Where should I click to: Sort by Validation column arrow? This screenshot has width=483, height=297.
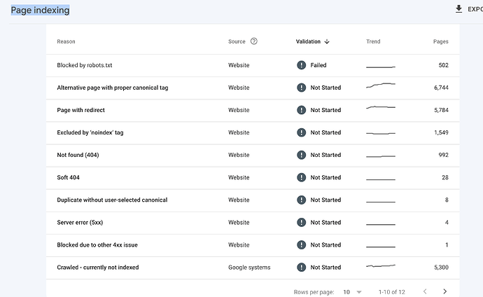click(x=327, y=41)
